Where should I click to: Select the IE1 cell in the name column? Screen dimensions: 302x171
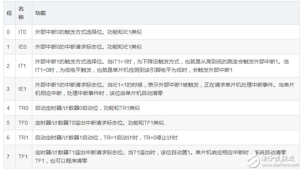(x=22, y=89)
